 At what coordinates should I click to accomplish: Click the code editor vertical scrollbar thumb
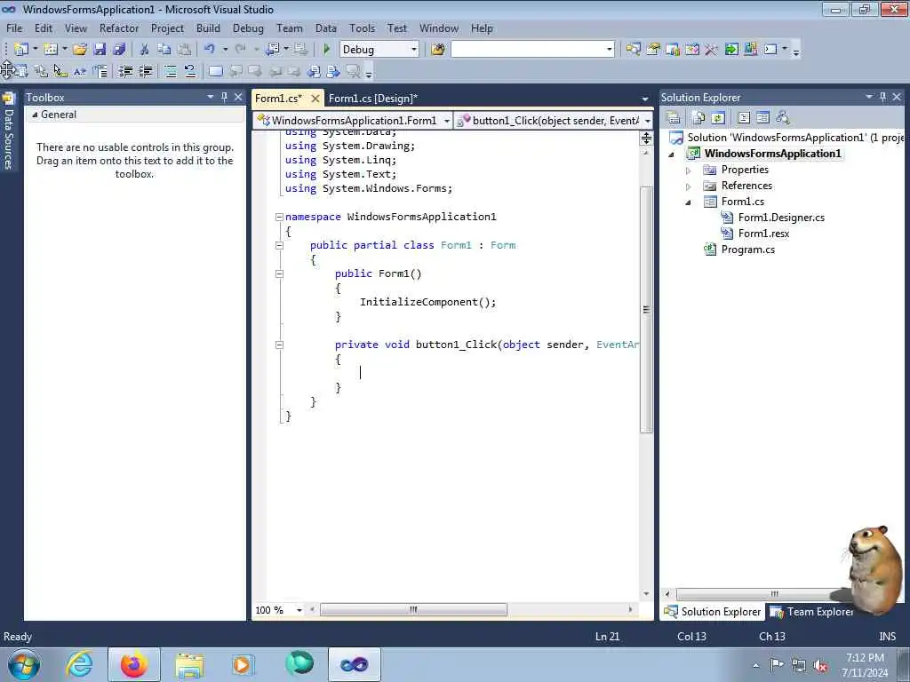tap(646, 310)
